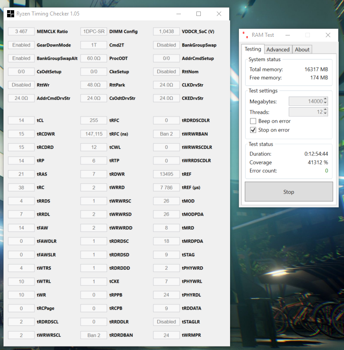Select the ProcODT 60.0Ω field

point(94,58)
